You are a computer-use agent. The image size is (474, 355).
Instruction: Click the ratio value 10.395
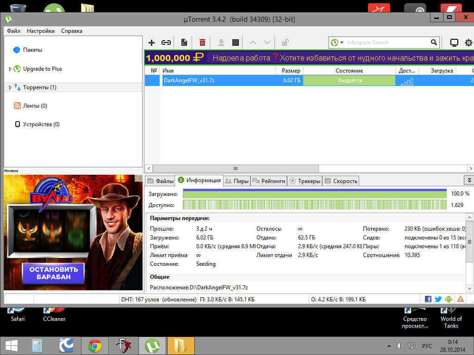[412, 255]
